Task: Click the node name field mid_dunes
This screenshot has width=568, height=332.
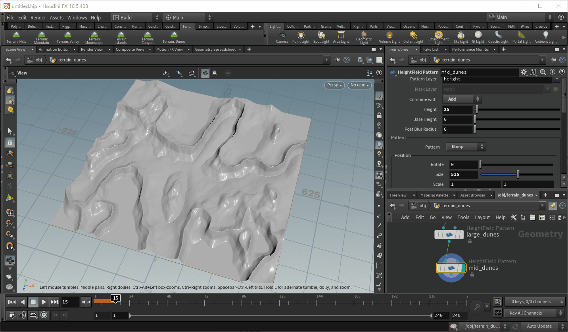Action: click(x=480, y=72)
